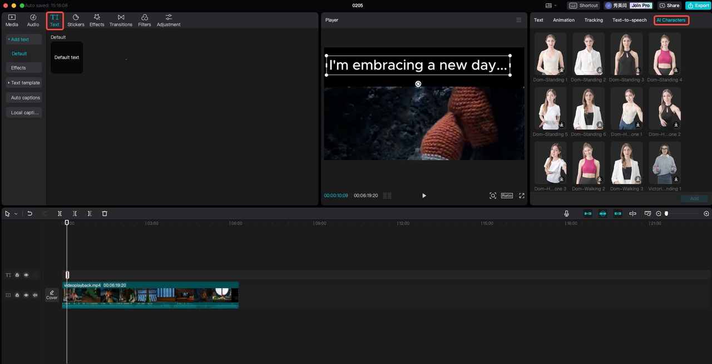Click the Undo arrow in timeline toolbar
The image size is (712, 364).
(x=30, y=213)
